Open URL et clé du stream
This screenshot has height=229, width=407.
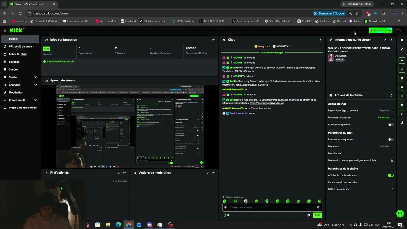(20, 47)
